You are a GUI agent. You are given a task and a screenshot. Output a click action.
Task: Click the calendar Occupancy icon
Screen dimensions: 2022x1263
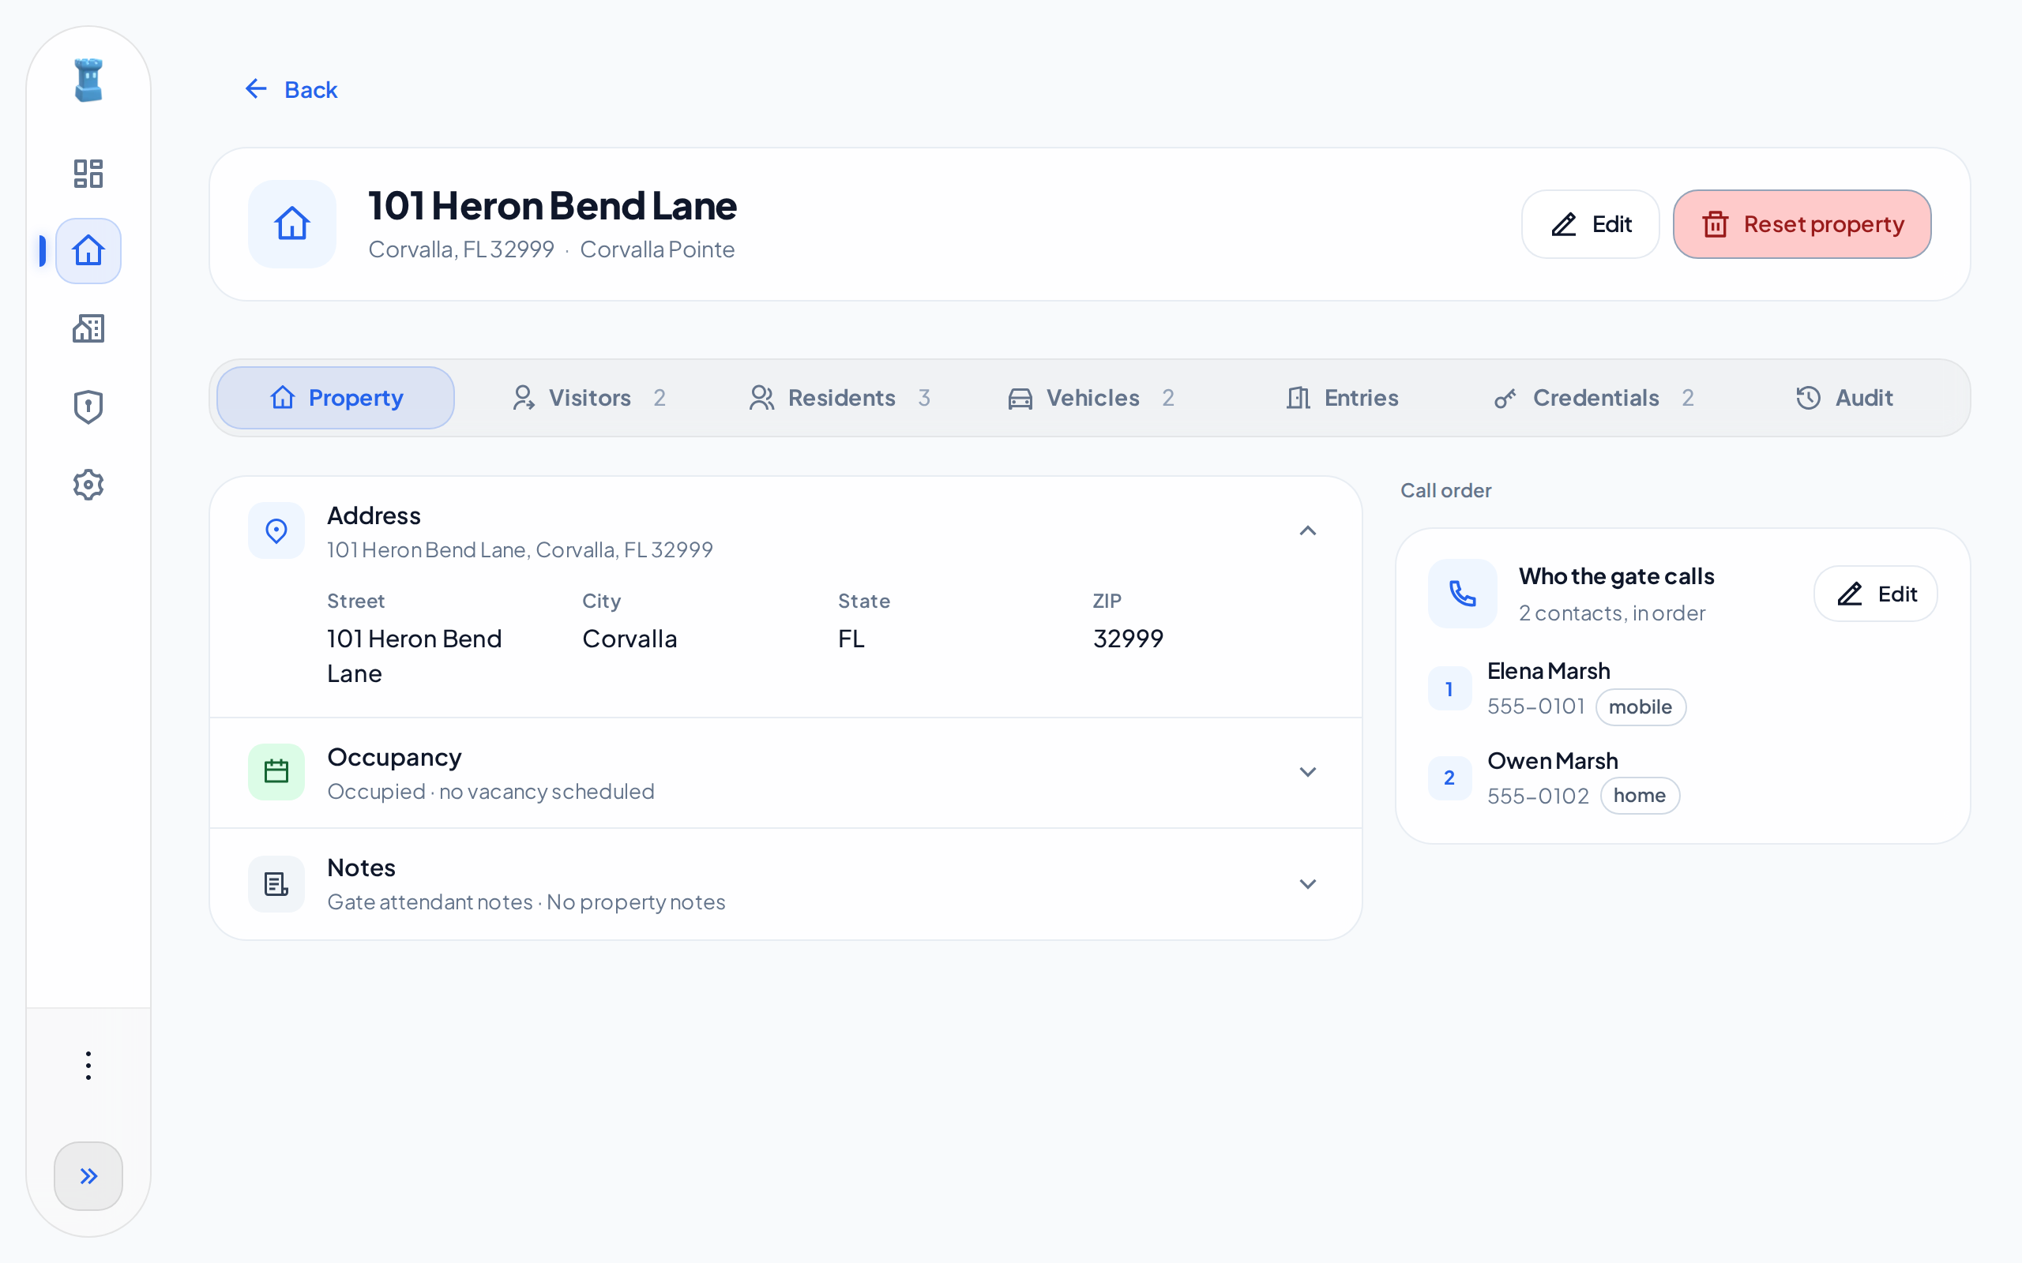[x=276, y=772]
